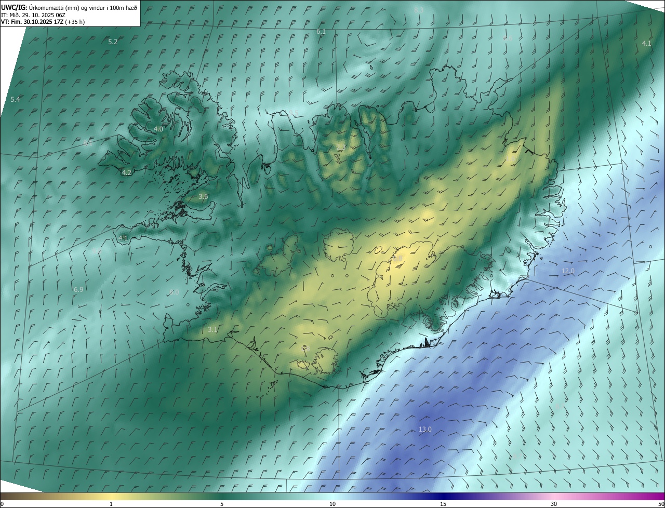Click the color scale label '30'
Screen dimensions: 665x508
[x=554, y=504]
